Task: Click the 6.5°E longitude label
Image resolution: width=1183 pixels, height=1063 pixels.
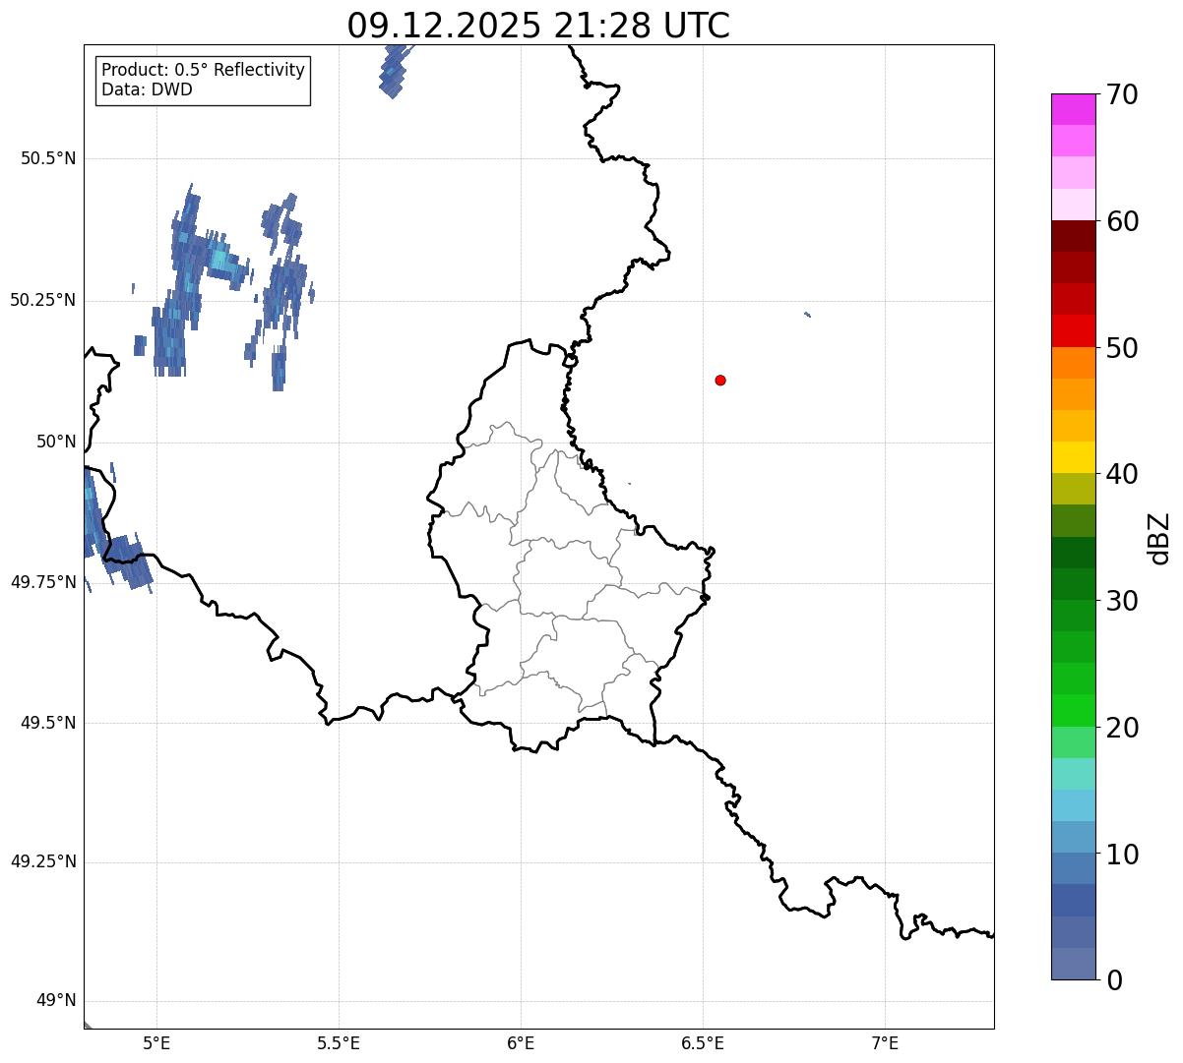Action: (703, 1042)
